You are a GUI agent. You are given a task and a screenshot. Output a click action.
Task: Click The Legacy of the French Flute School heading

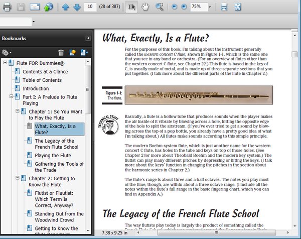(x=181, y=213)
